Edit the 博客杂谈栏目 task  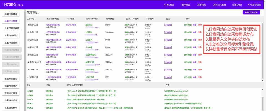194,47
